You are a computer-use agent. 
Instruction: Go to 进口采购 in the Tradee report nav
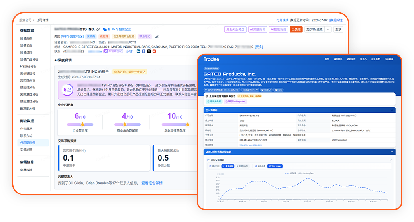click(x=351, y=59)
